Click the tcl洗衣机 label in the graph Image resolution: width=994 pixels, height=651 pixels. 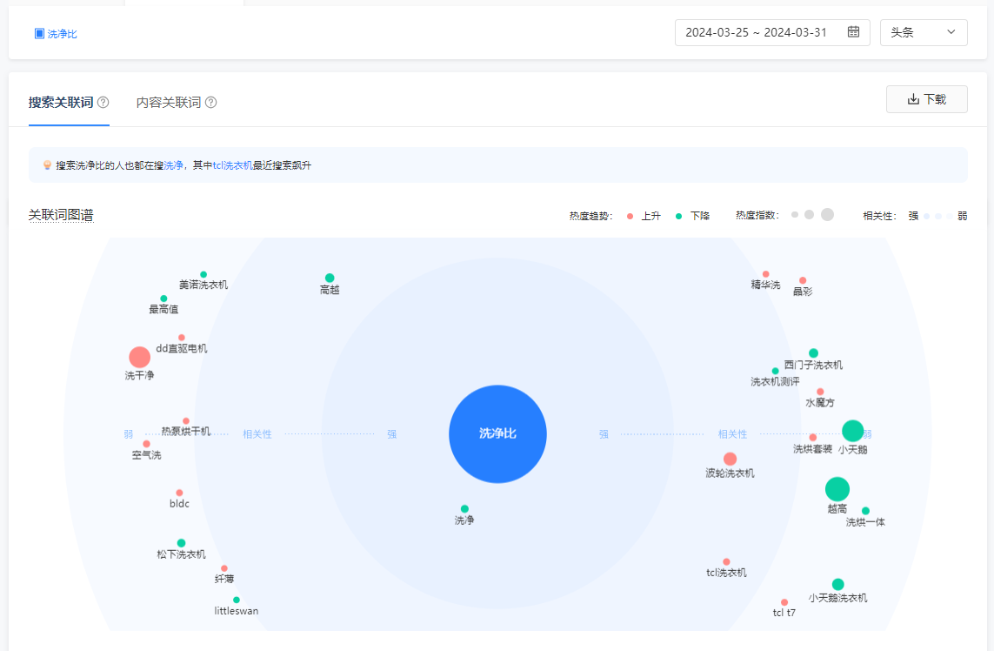tap(726, 573)
